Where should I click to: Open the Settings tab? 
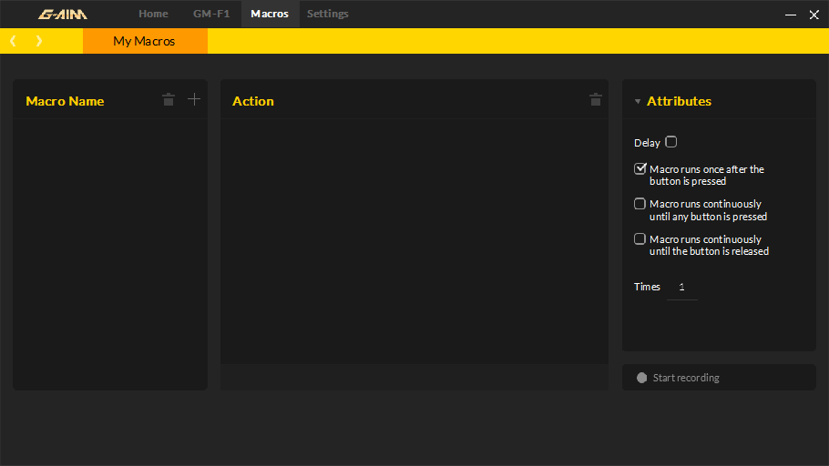click(x=328, y=14)
